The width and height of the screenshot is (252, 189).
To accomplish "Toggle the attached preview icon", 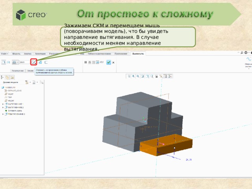I will (x=97, y=62).
